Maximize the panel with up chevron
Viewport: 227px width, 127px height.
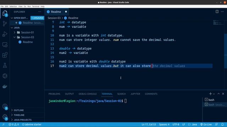(218, 94)
